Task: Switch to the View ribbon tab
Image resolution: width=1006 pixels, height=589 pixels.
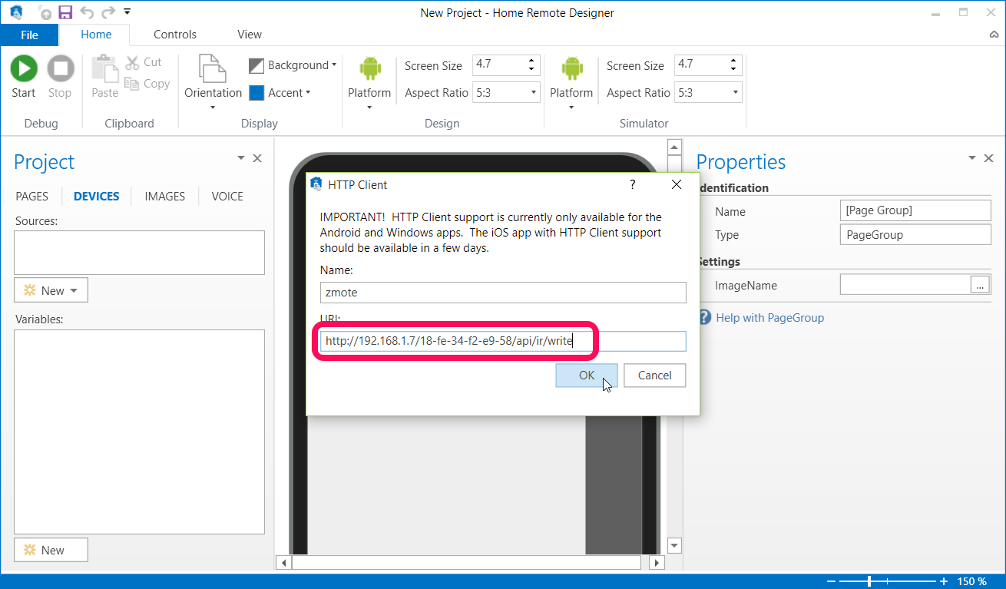Action: 250,35
